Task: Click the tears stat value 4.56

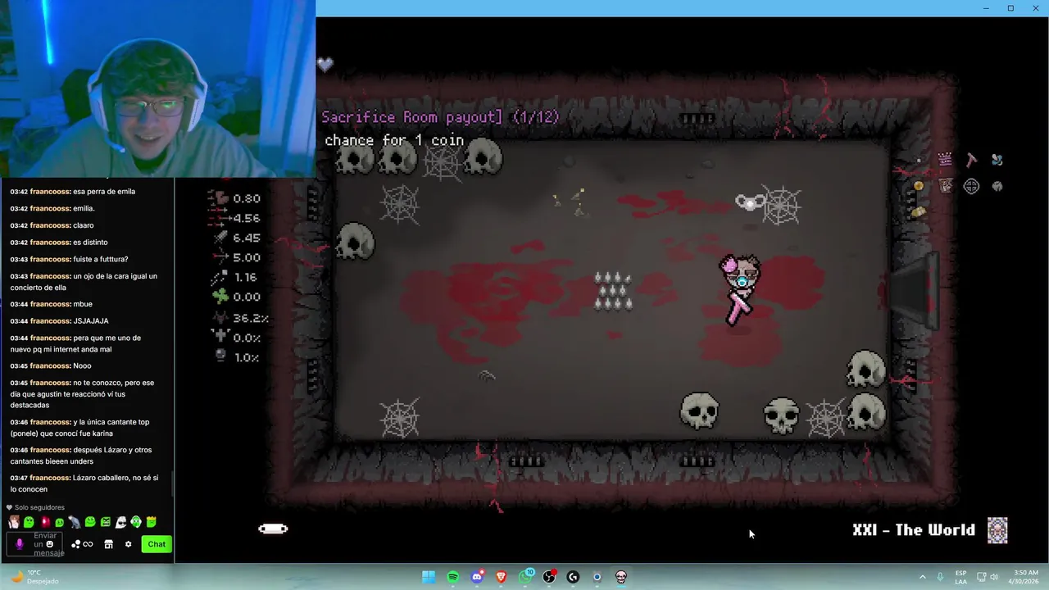Action: [247, 218]
